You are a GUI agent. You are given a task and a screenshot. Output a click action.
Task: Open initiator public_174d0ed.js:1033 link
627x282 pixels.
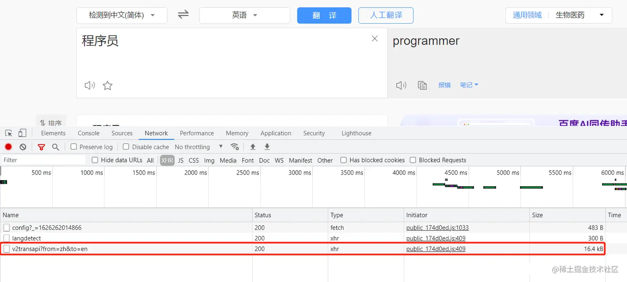click(x=437, y=227)
